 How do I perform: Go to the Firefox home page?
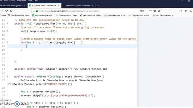11,11
